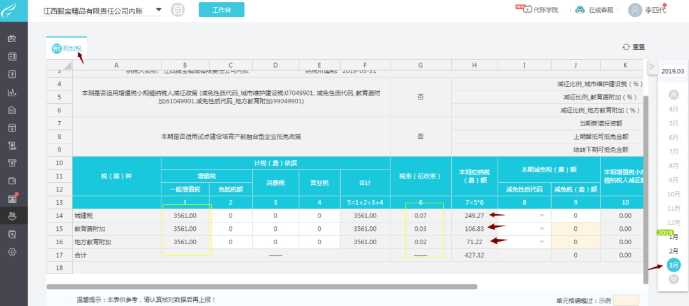Click tax rate cell 0.02
The height and width of the screenshot is (306, 689).
pyautogui.click(x=420, y=242)
